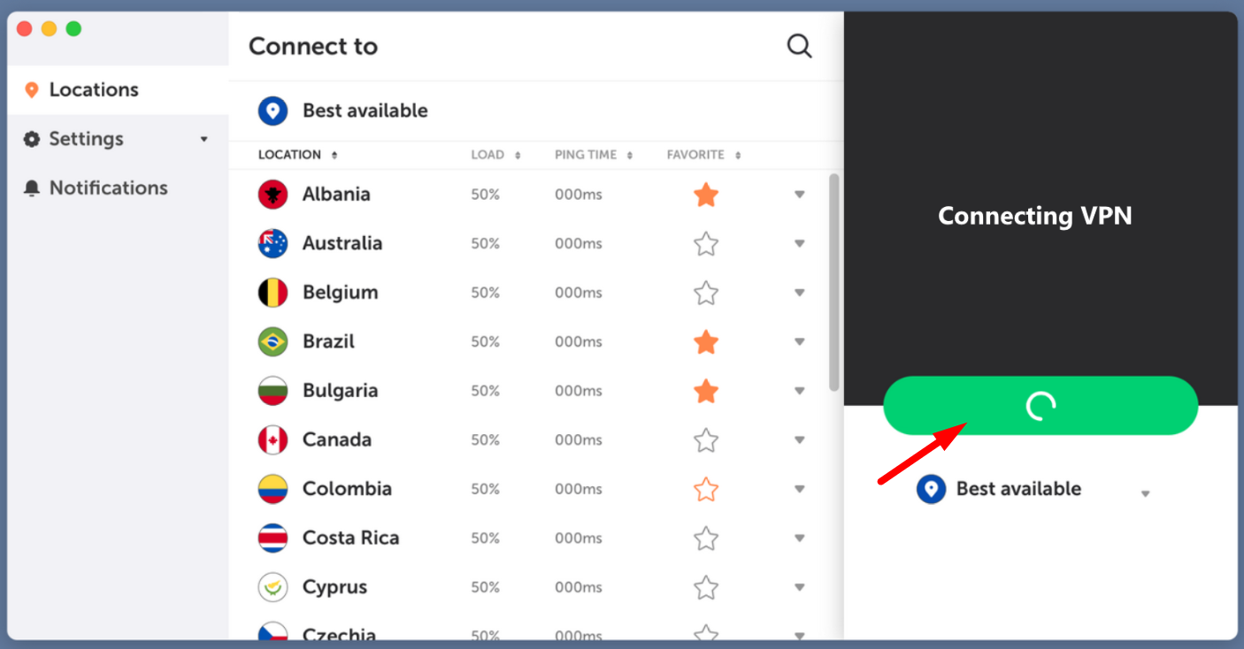The image size is (1244, 649).
Task: Mark Australia as favorite star
Action: pyautogui.click(x=705, y=243)
